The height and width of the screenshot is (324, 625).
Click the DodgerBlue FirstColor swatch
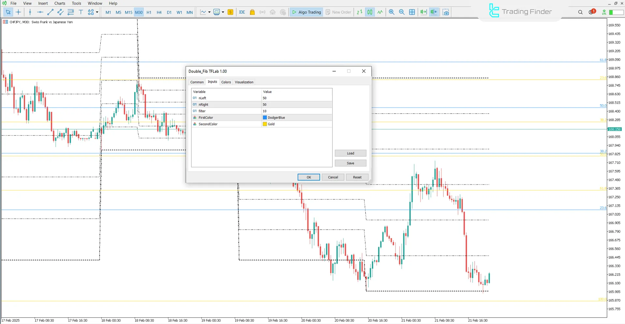tap(265, 117)
